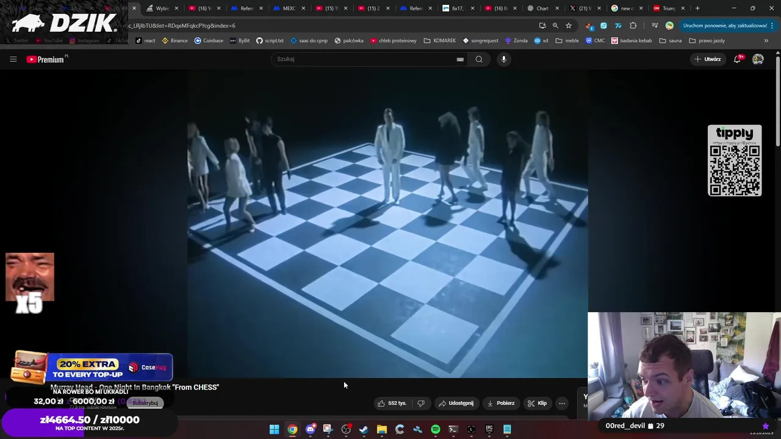Expand the bookmarks overflow chevron

click(766, 41)
